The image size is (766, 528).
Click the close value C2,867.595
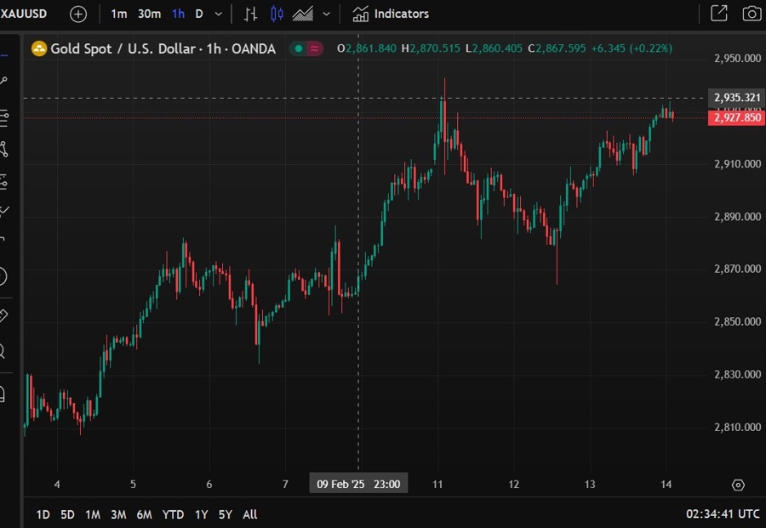557,48
